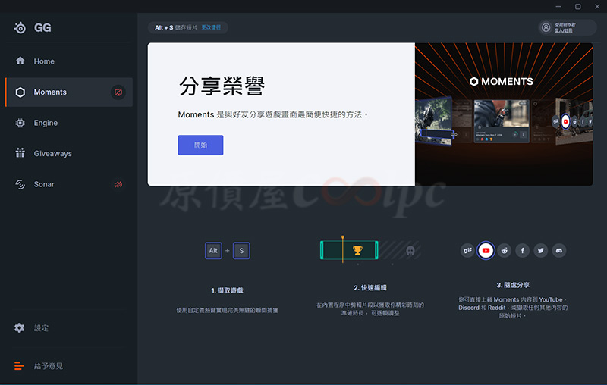Maximize the GG window
This screenshot has width=607, height=385.
[x=578, y=7]
